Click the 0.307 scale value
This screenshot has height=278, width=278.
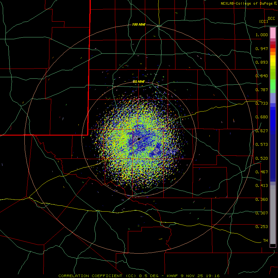262,213
